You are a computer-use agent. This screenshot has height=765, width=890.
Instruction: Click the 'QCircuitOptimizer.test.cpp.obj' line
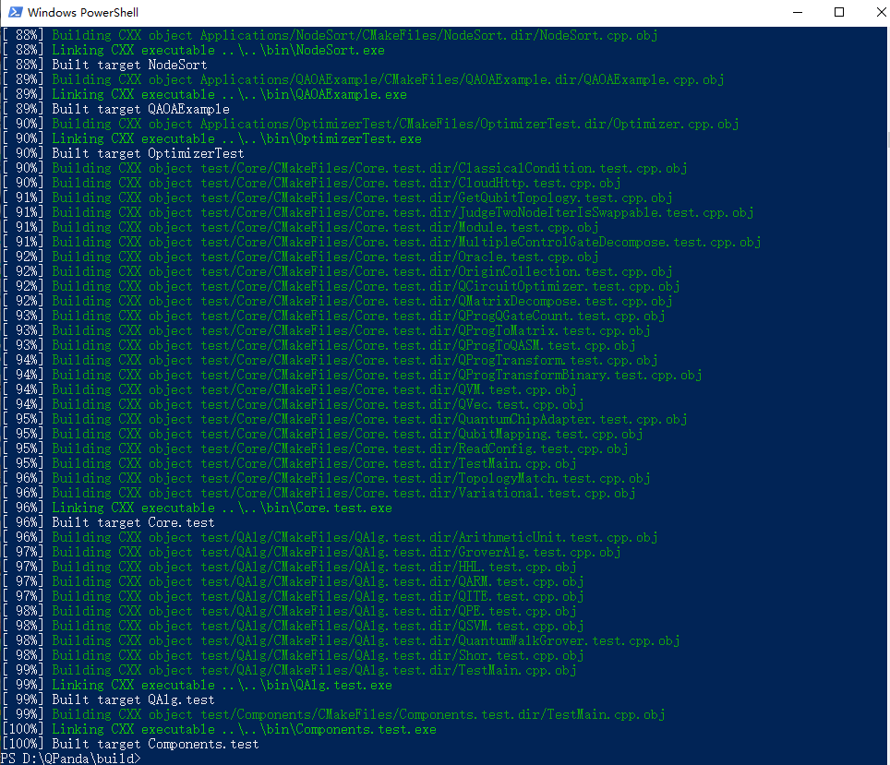click(x=341, y=286)
